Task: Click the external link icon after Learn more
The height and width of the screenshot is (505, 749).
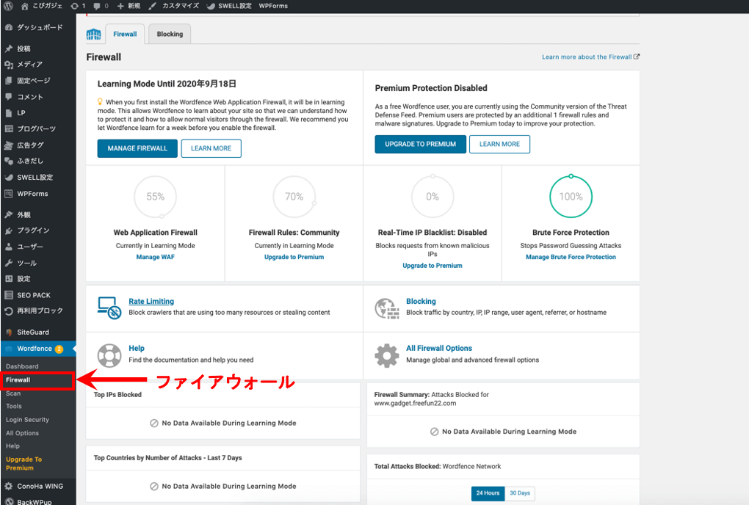Action: pyautogui.click(x=636, y=57)
